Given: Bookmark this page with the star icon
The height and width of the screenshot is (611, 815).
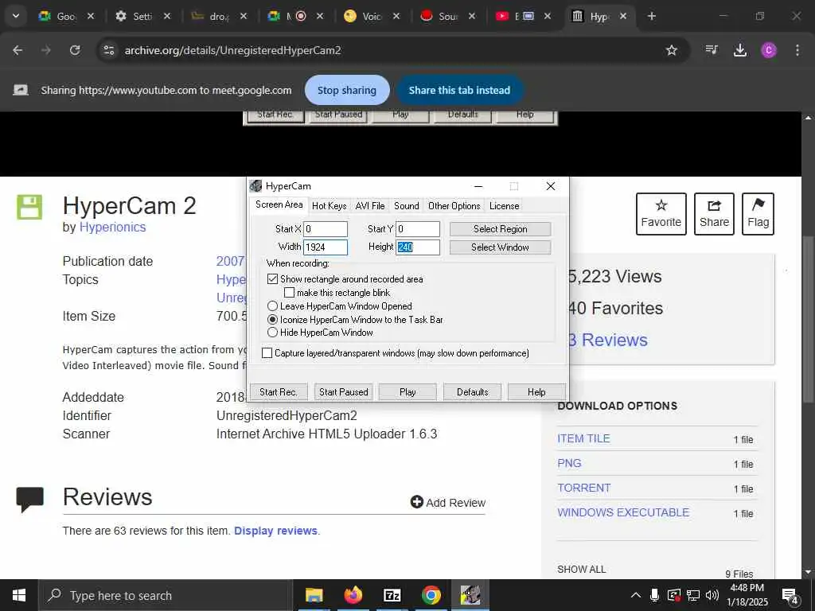Looking at the screenshot, I should point(672,50).
